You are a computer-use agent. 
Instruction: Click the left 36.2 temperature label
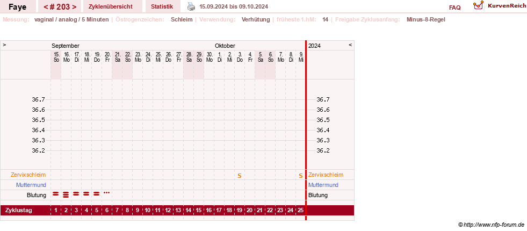38,150
